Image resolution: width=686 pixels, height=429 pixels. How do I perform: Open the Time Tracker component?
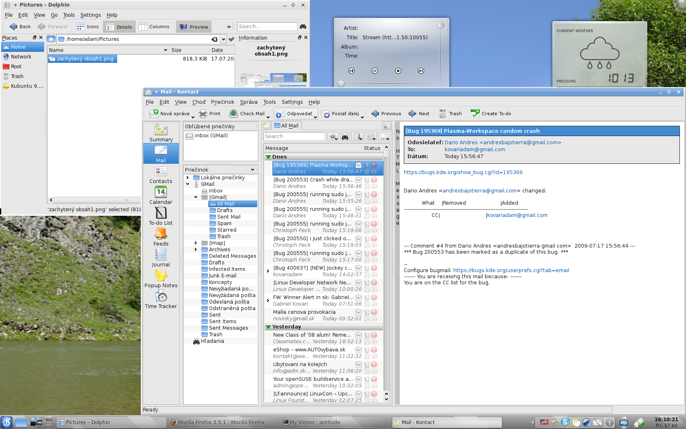(x=161, y=299)
